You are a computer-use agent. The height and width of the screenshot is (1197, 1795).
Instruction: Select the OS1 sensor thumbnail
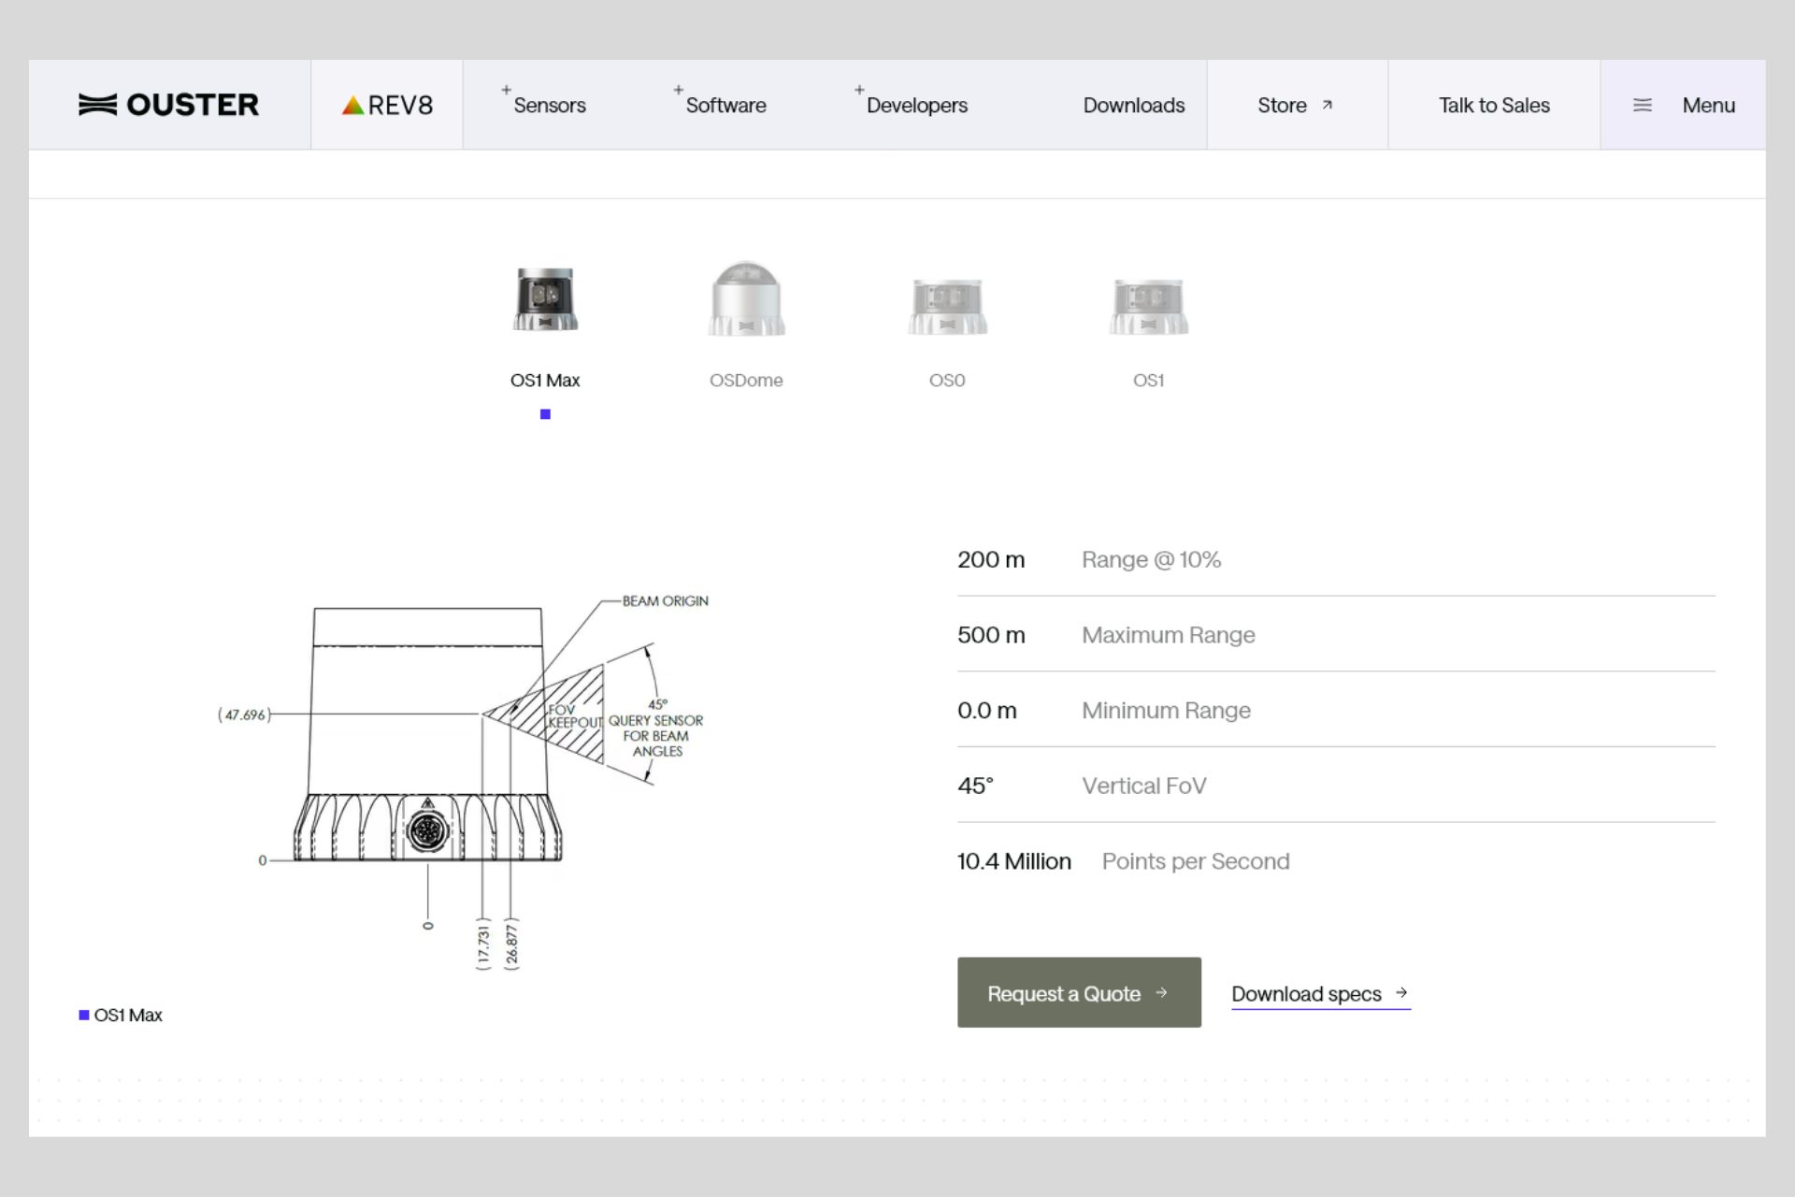[1149, 305]
